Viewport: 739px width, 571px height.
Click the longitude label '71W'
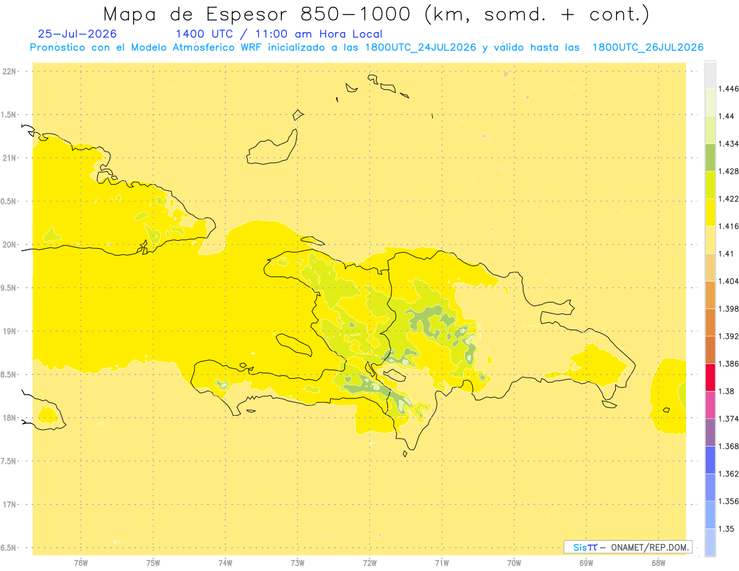point(442,563)
